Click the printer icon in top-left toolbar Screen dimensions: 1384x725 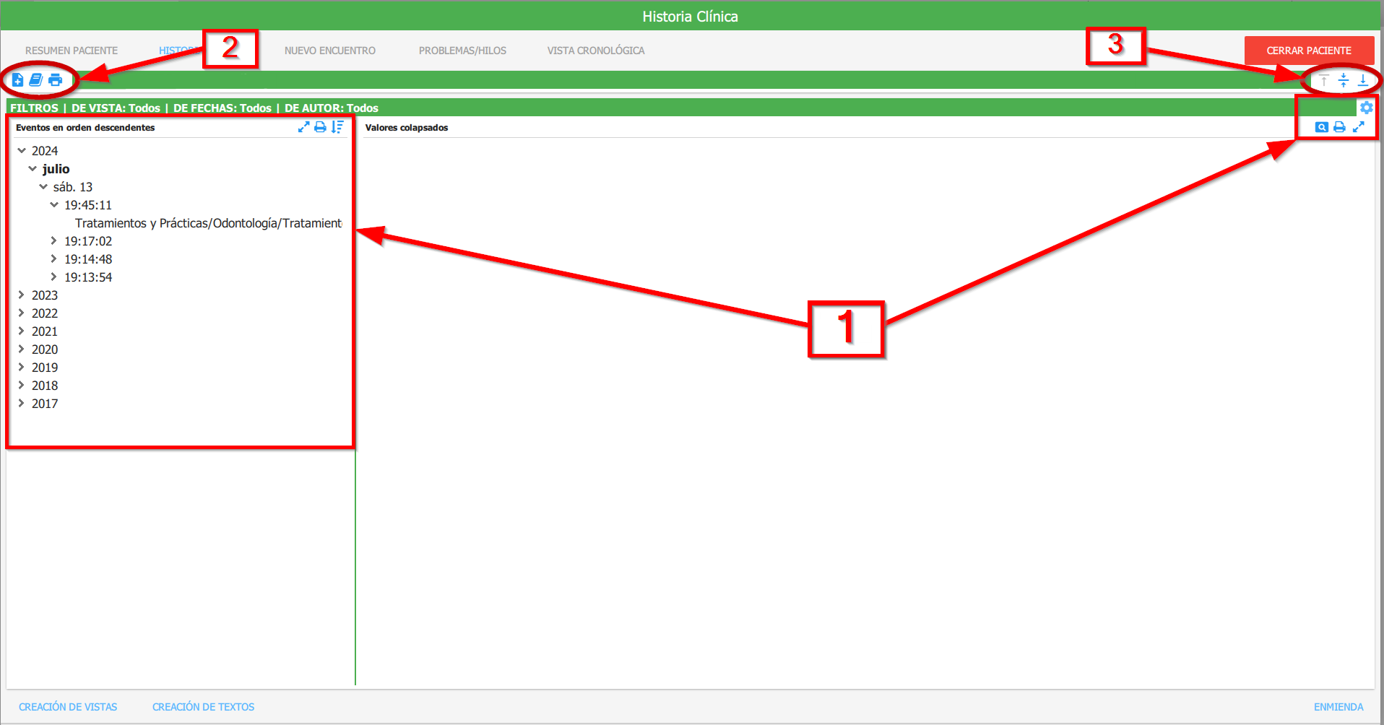[x=55, y=80]
